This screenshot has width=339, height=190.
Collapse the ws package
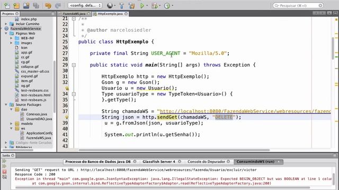coord(11,128)
